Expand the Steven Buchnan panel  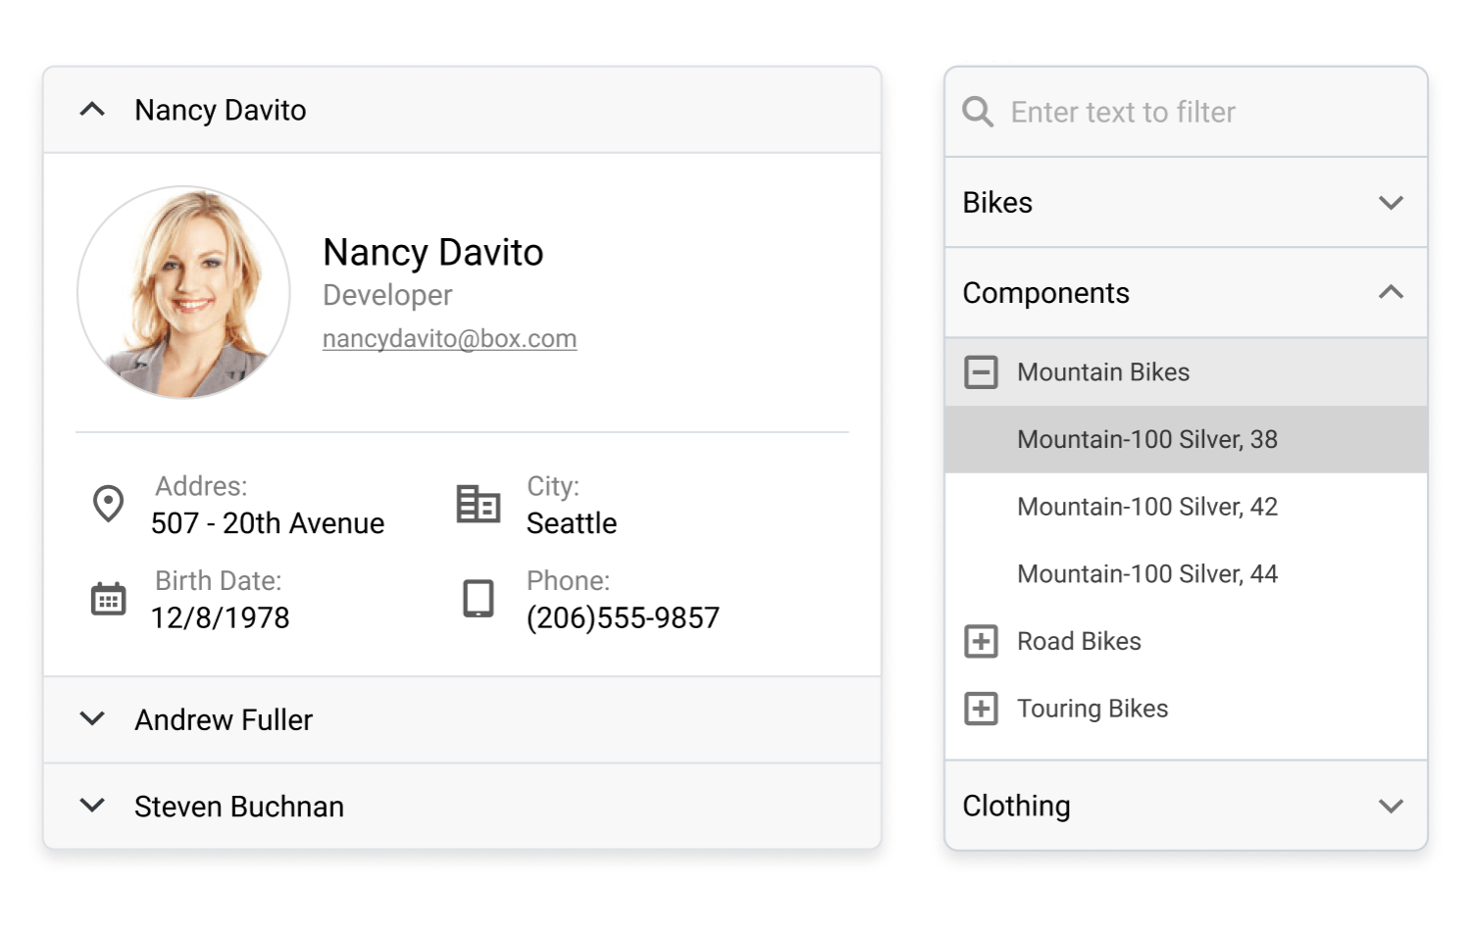92,806
